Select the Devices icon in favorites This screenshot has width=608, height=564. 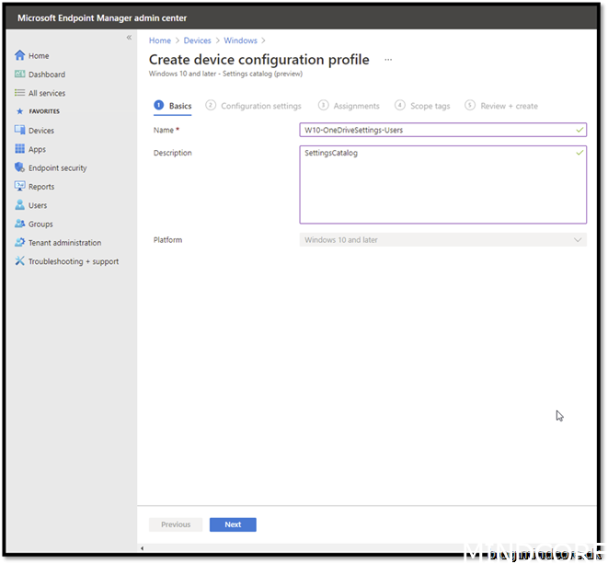[x=19, y=131]
